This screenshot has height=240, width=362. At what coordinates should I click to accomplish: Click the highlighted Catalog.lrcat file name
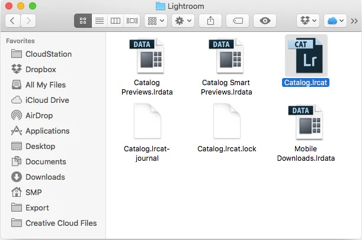tap(306, 82)
